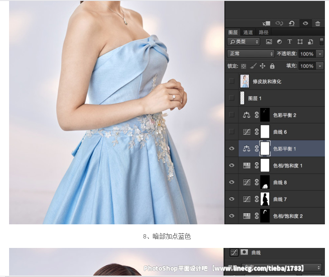Filter layers by pixel image icon

(x=269, y=42)
